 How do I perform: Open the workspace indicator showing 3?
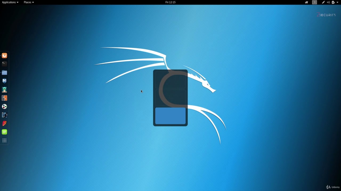coord(315,2)
